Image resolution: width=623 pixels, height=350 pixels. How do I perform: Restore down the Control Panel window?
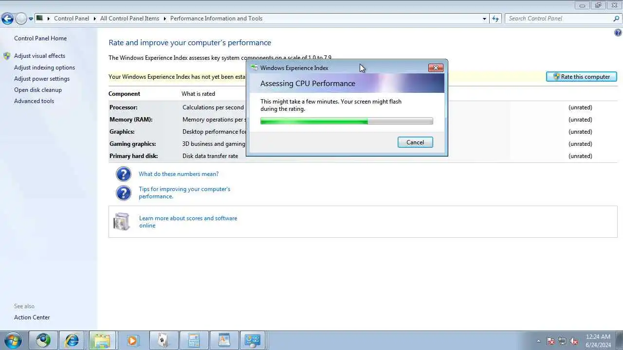tap(598, 5)
